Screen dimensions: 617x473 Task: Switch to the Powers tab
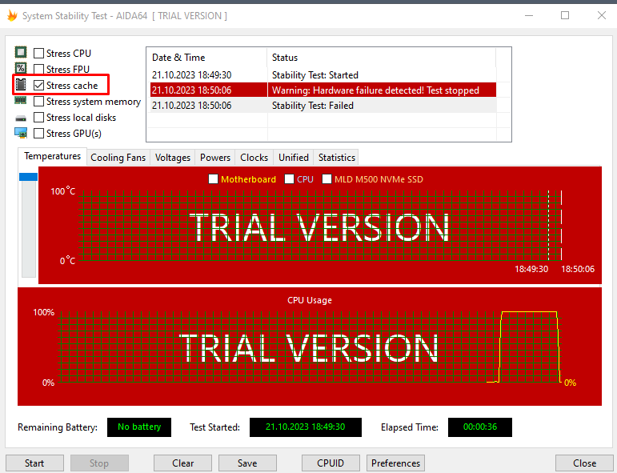pos(215,158)
